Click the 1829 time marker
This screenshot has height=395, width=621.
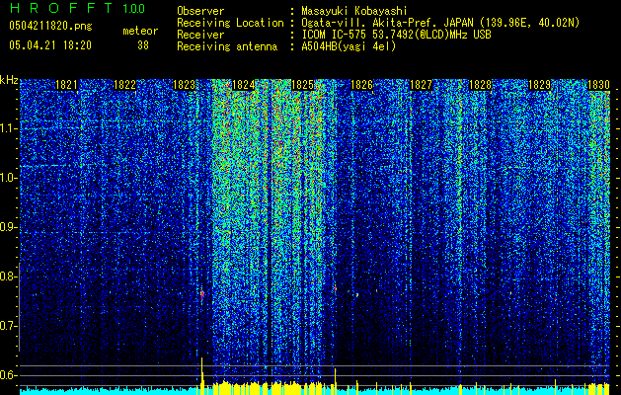tap(540, 85)
